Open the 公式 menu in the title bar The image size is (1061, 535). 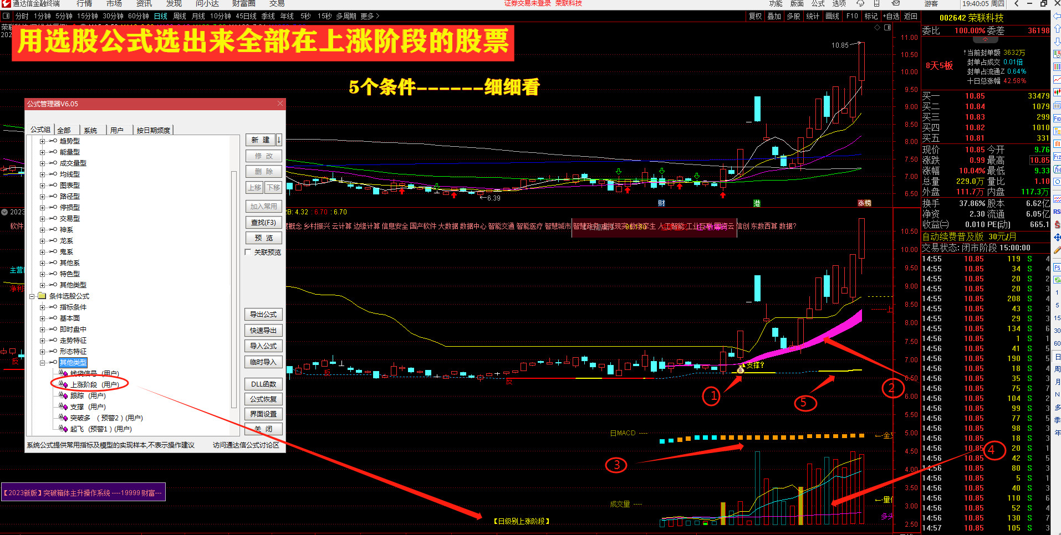[x=818, y=3]
